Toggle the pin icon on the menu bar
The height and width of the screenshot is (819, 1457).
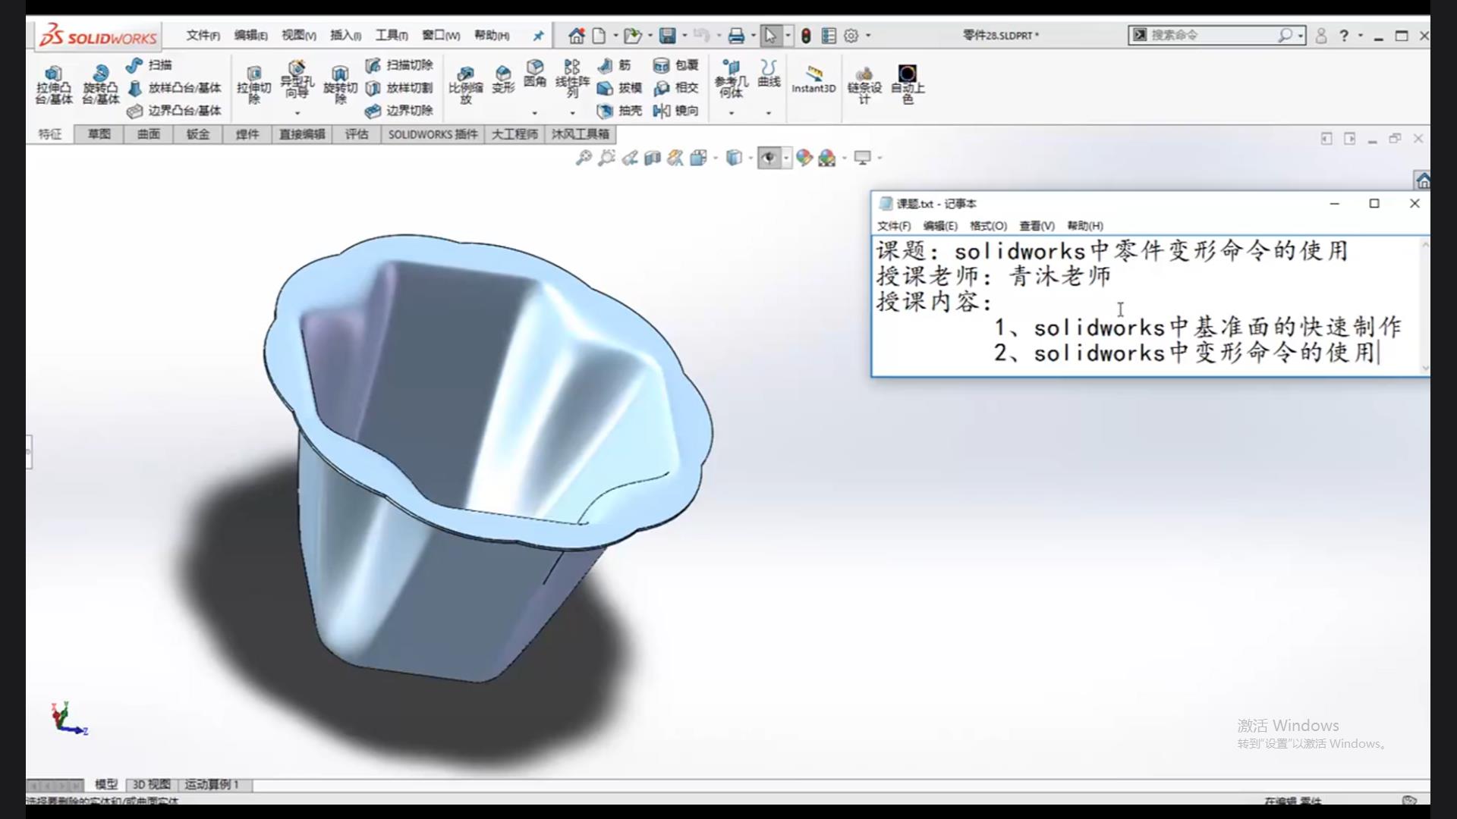point(538,36)
